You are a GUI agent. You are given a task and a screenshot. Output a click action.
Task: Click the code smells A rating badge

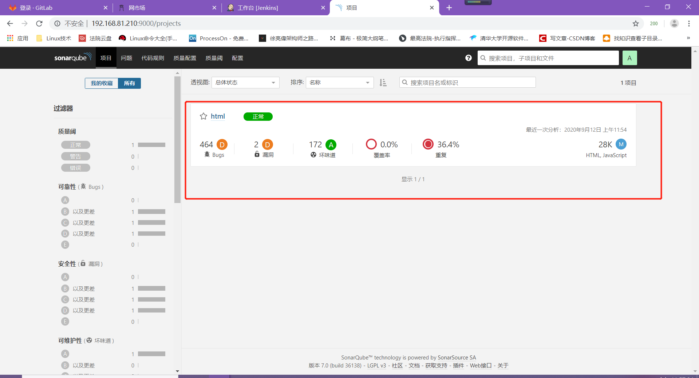coord(331,144)
